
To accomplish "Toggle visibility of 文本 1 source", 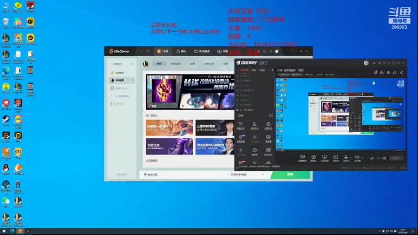I will 237,86.
